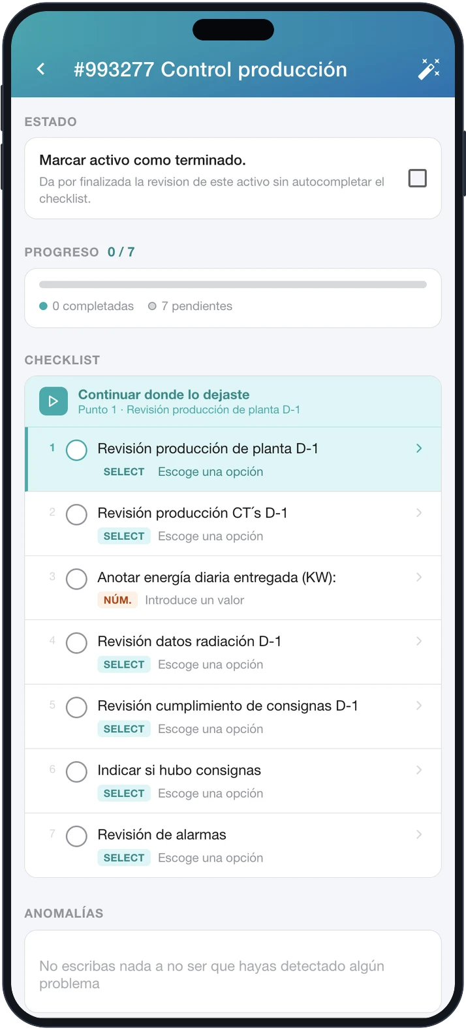Mark circle for Revisión cumplimiento de consignas D-1
This screenshot has height=1030, width=466.
(x=76, y=708)
